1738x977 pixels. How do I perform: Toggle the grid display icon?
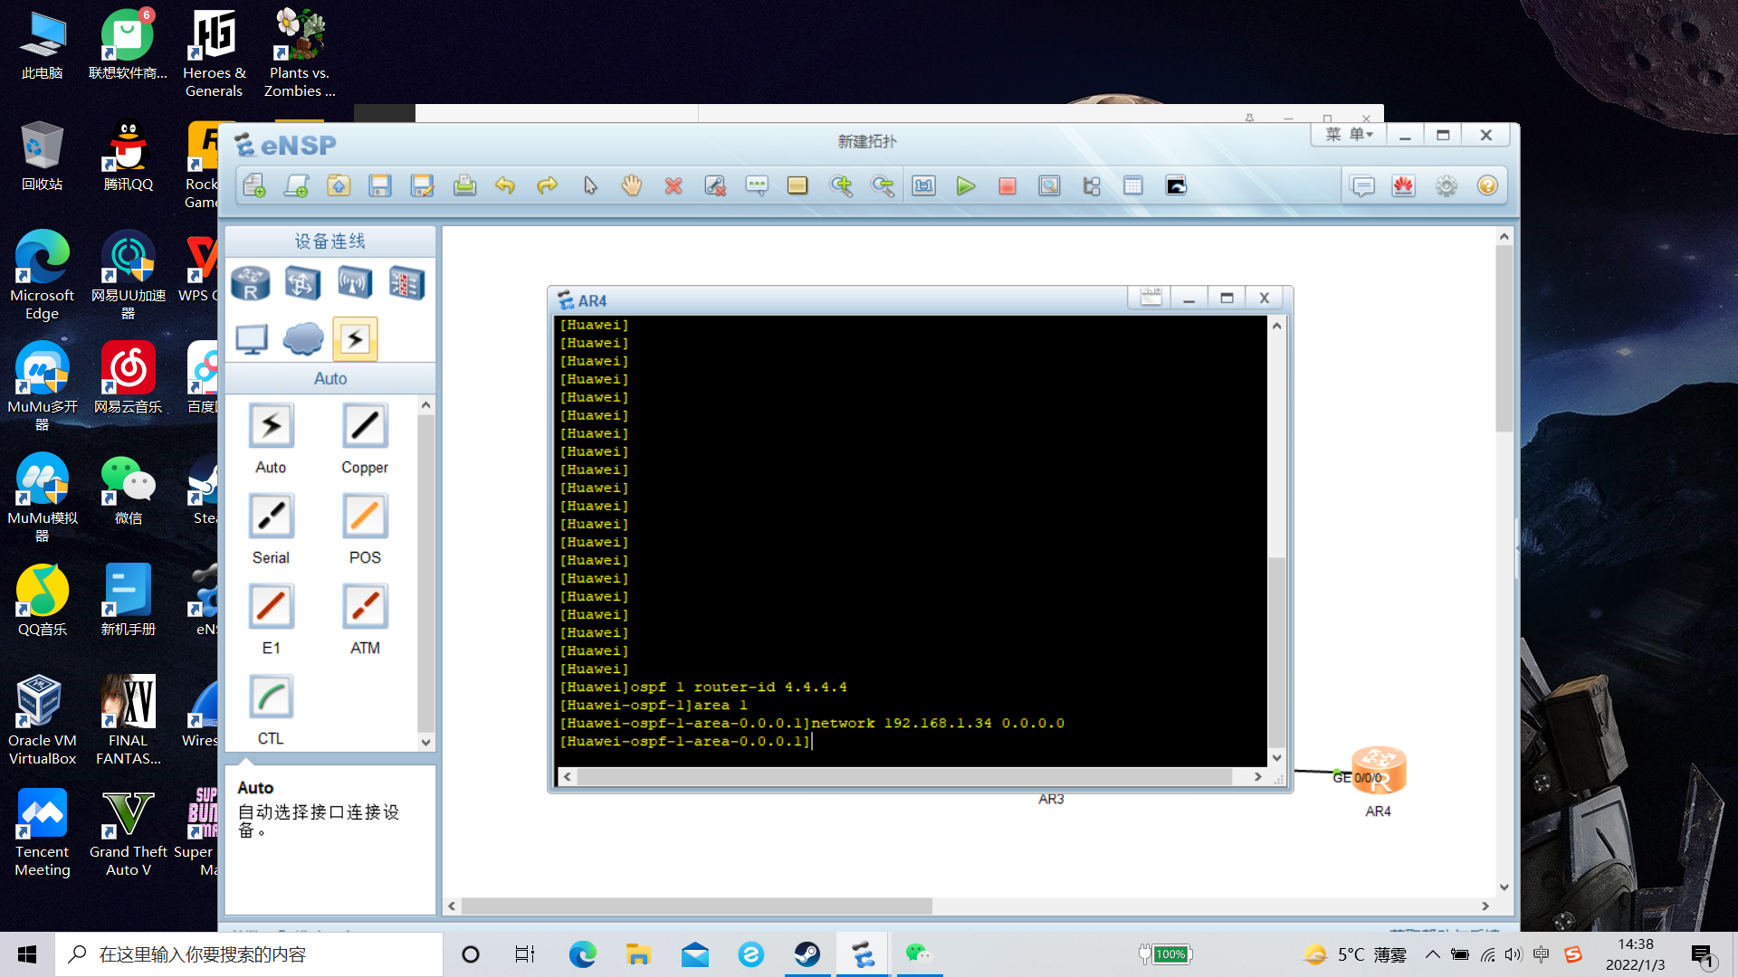point(1133,185)
